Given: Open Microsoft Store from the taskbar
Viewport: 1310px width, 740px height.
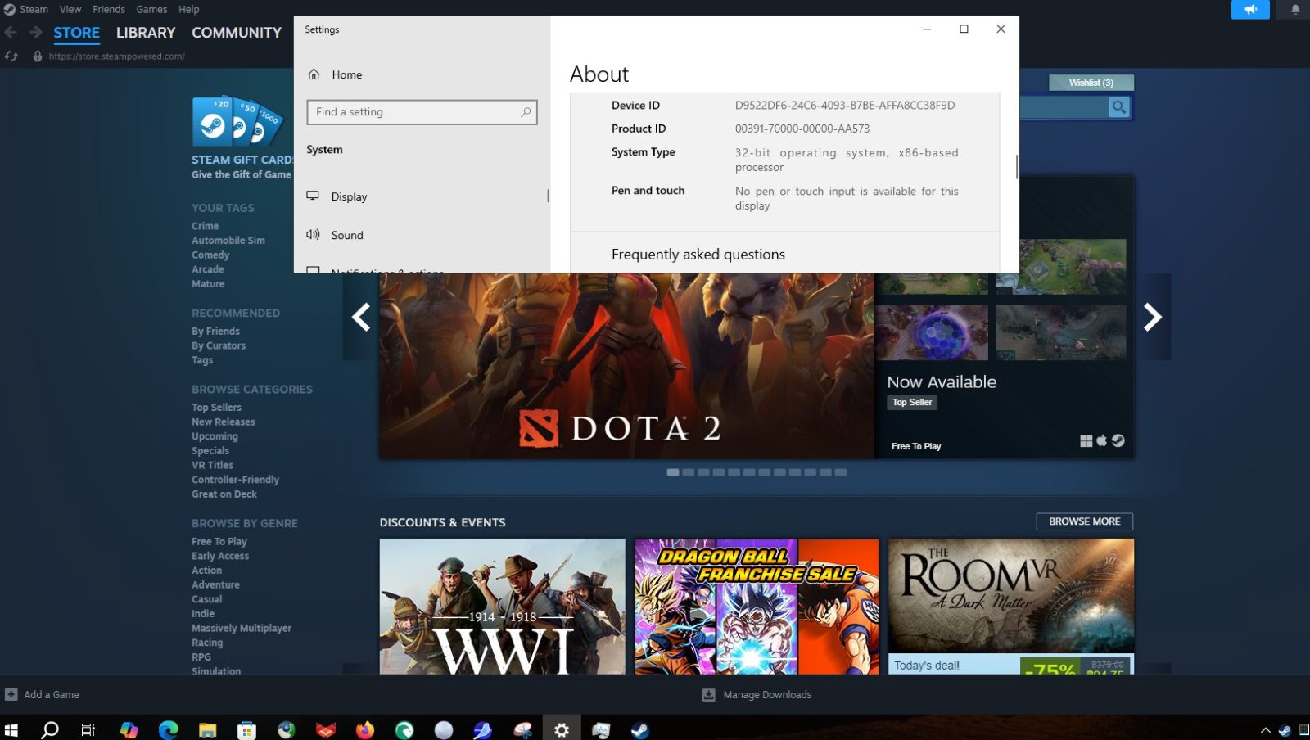Looking at the screenshot, I should [x=246, y=729].
